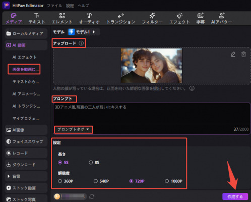
Task: Expand the モデル1 model selector
Action: (84, 32)
